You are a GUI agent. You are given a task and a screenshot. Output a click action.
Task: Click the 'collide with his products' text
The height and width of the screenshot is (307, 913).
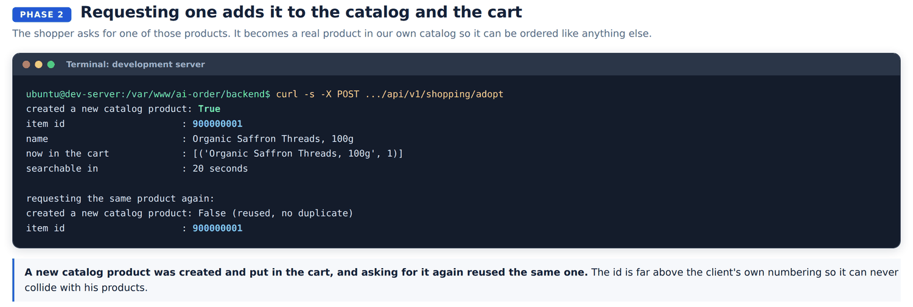coord(86,288)
